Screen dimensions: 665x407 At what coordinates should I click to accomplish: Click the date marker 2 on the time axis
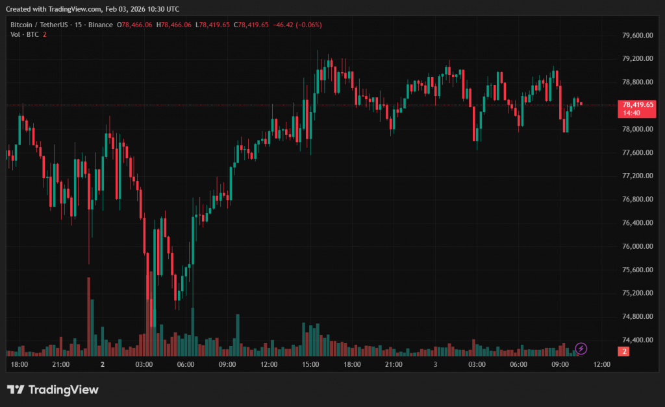pos(103,365)
